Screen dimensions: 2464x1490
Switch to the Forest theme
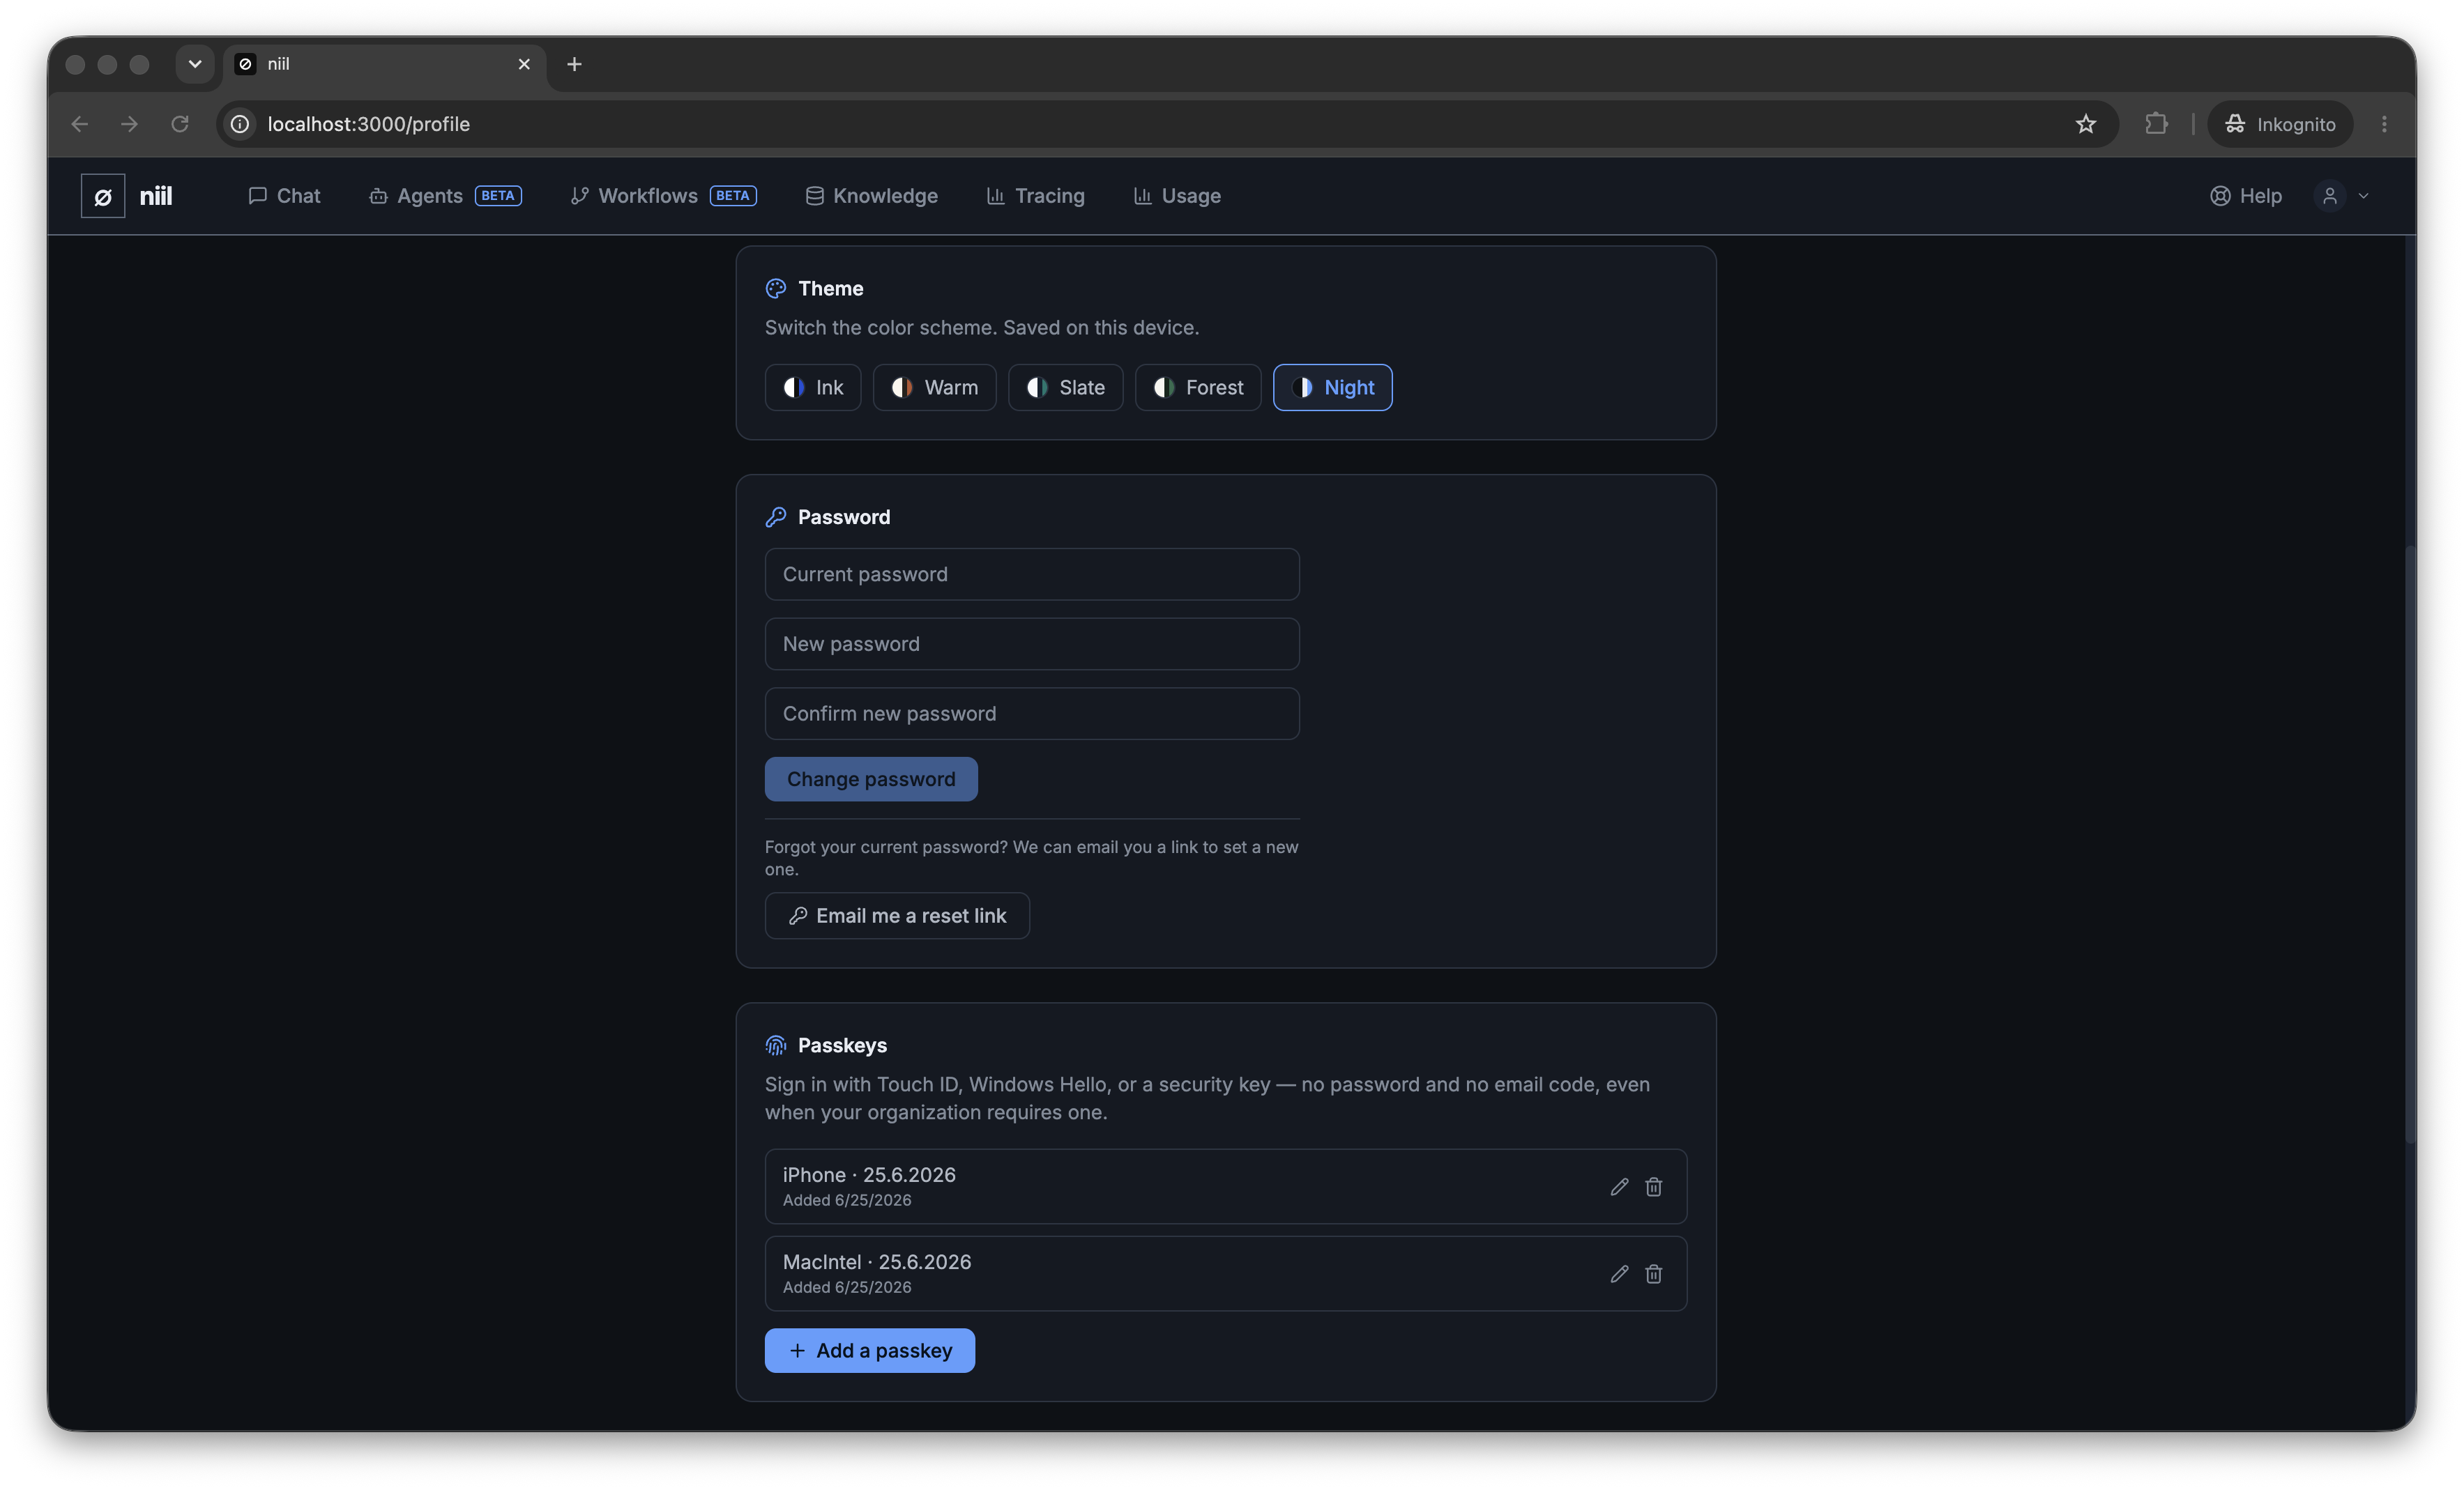pyautogui.click(x=1198, y=387)
